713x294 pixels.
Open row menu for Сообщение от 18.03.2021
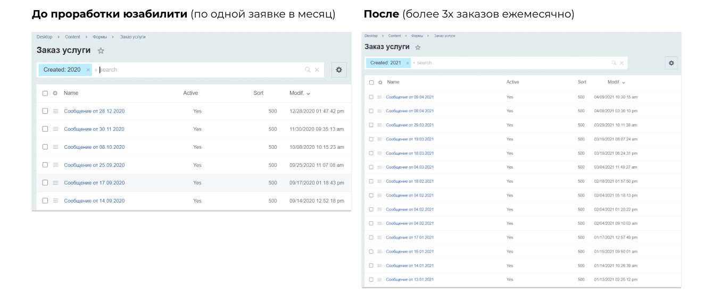(x=380, y=153)
